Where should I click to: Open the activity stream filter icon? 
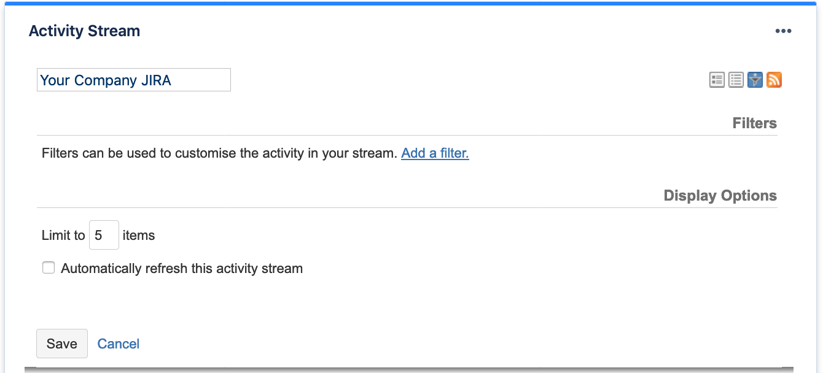pos(754,80)
